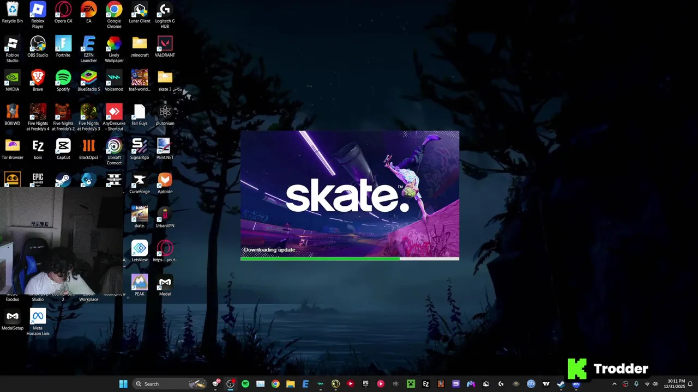Select the BOIIIWD desktop icon
The height and width of the screenshot is (392, 698).
coord(12,115)
